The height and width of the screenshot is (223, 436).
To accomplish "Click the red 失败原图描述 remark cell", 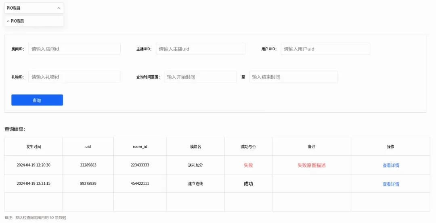I will 311,165.
